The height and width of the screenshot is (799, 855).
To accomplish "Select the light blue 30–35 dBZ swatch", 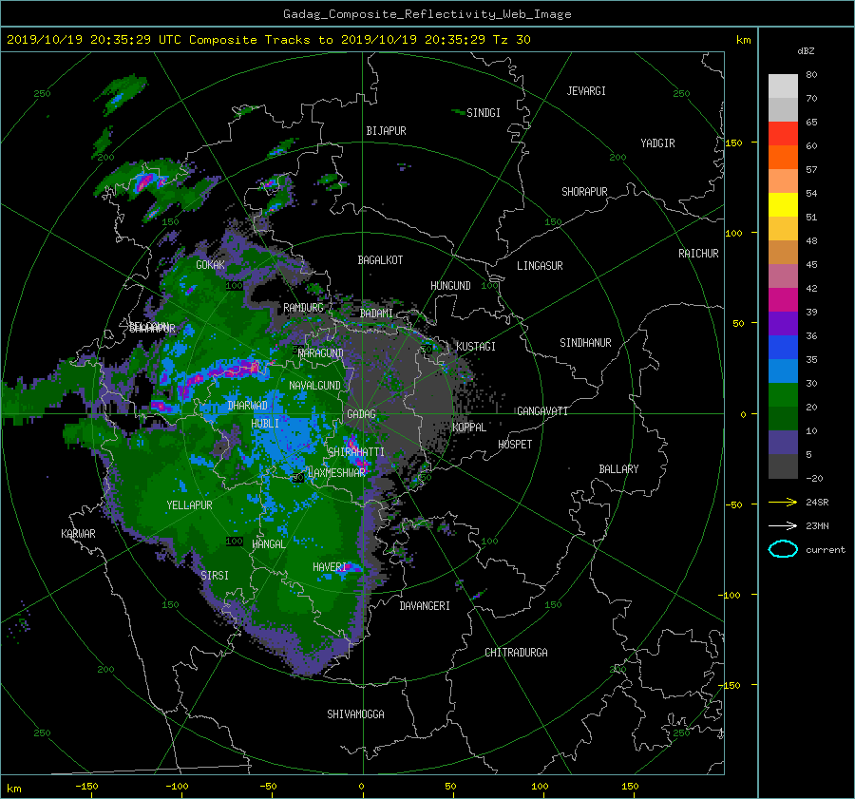I will pyautogui.click(x=783, y=371).
